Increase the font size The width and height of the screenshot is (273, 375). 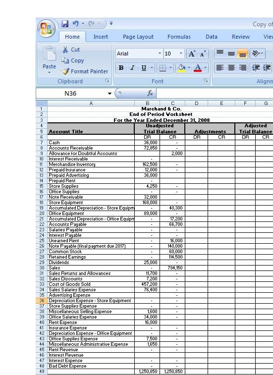tap(191, 54)
